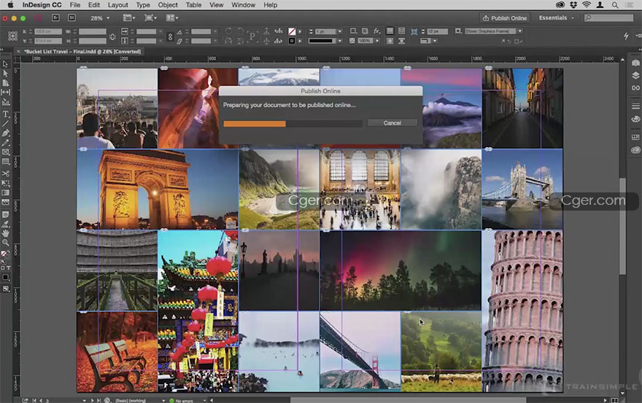The width and height of the screenshot is (642, 403).
Task: Open Adobe Bridge via Br icon
Action: point(55,18)
